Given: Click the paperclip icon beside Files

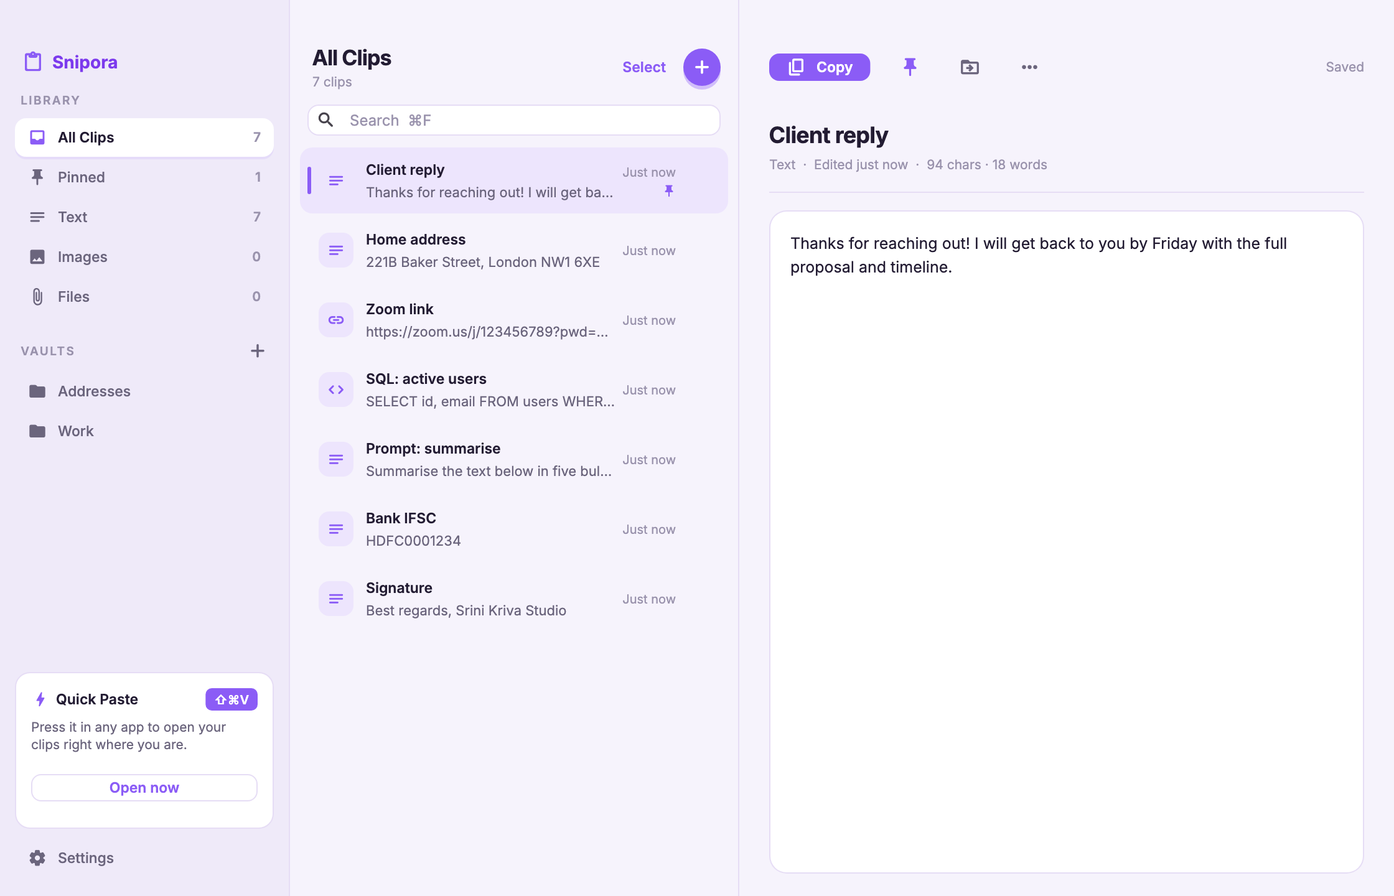Looking at the screenshot, I should [x=37, y=297].
